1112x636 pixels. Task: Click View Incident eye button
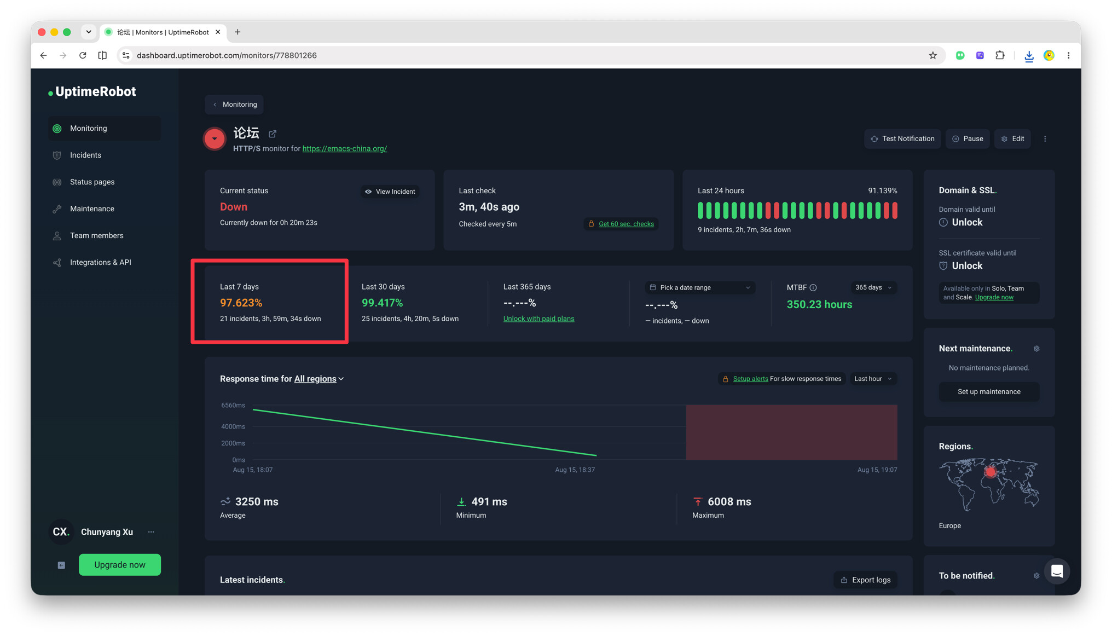(390, 192)
